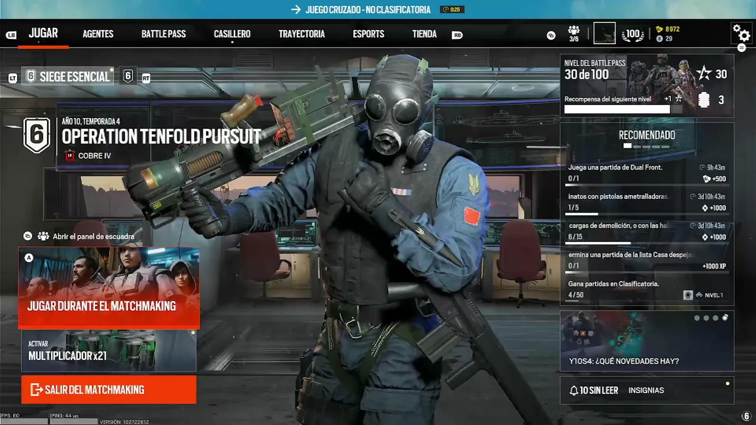Select the fourth news carousel dot
The width and height of the screenshot is (756, 425).
[725, 318]
